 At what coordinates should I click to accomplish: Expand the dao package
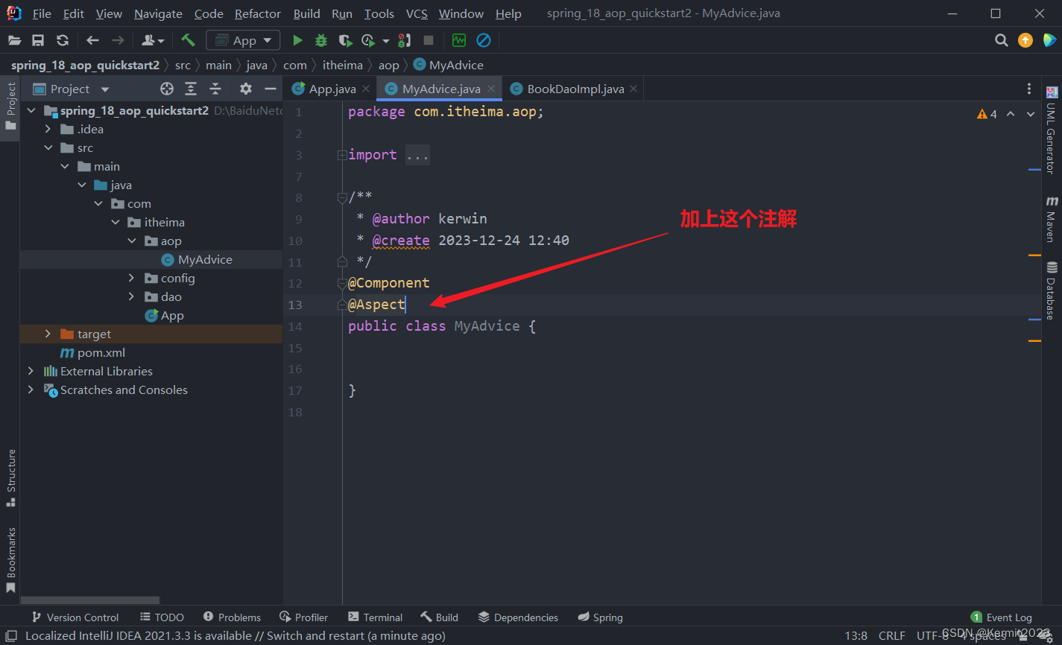pyautogui.click(x=132, y=297)
